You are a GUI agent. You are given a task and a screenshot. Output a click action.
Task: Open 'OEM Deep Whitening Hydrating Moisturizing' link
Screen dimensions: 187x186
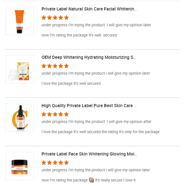[x=88, y=57]
